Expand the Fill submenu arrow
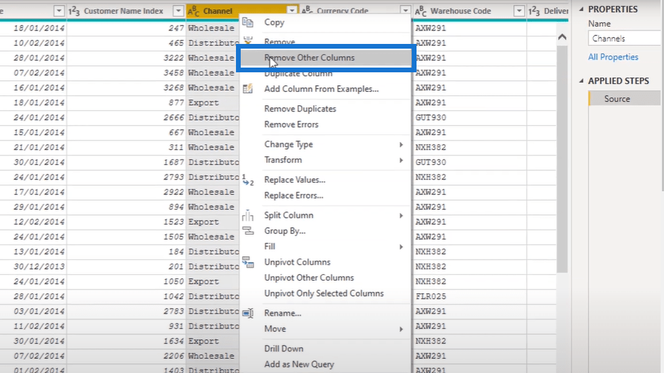The height and width of the screenshot is (373, 664). point(400,247)
